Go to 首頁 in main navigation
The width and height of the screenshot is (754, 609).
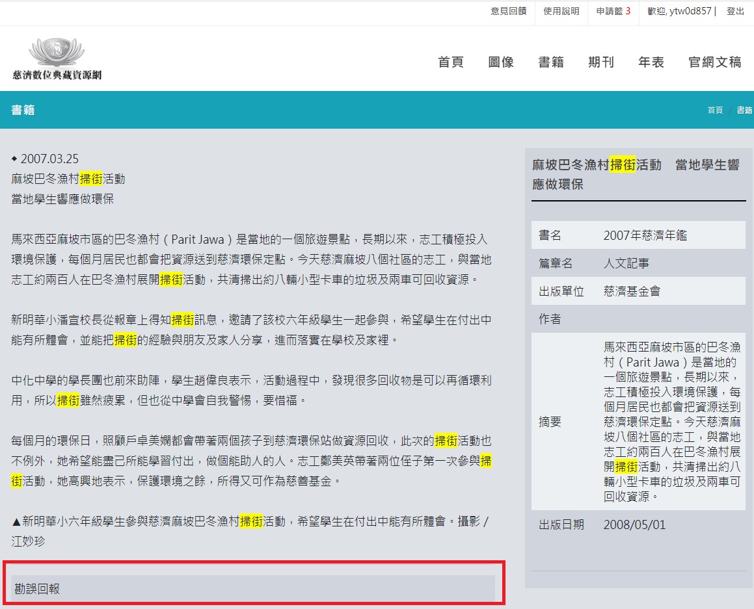pyautogui.click(x=451, y=62)
